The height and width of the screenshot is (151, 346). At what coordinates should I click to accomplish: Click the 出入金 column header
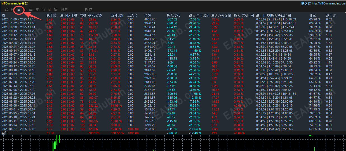132,15
